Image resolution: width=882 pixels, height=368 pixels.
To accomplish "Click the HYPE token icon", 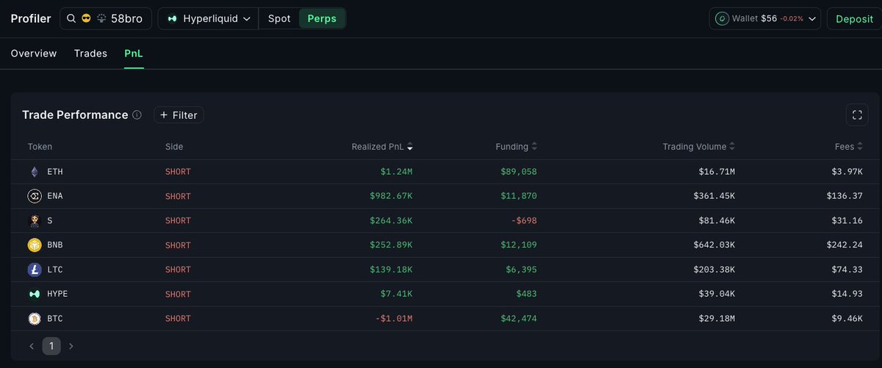I will [34, 294].
